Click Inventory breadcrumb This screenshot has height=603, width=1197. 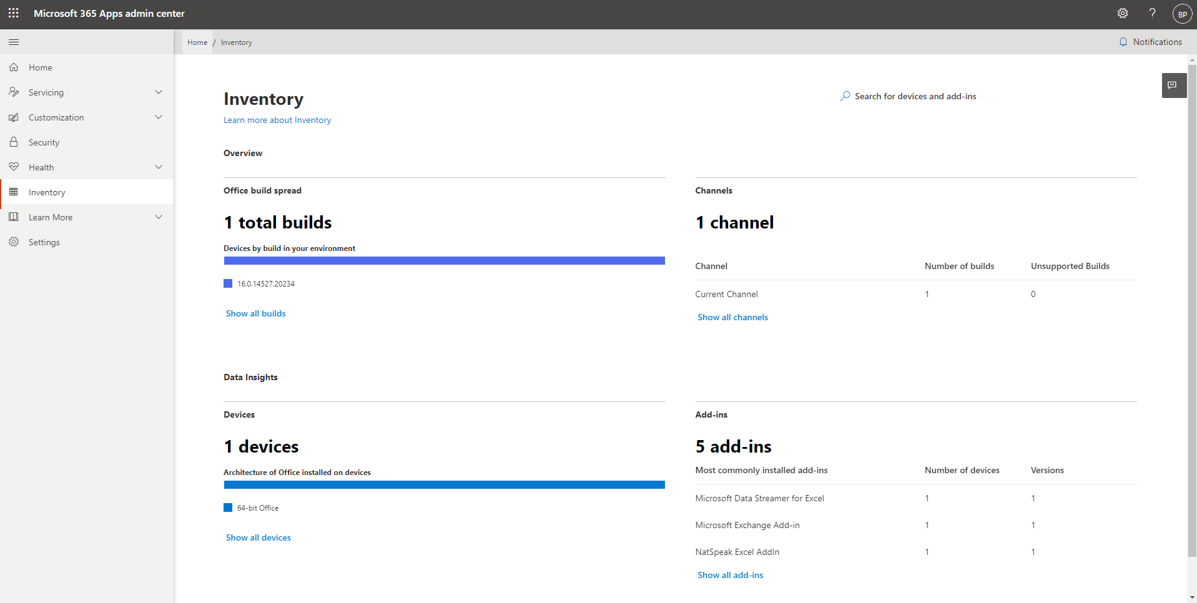236,42
